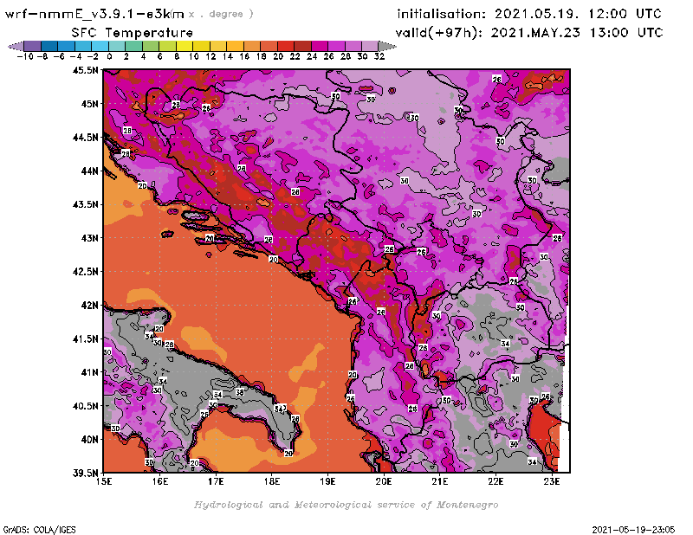The width and height of the screenshot is (693, 535).
Task: Click the pointed swatch below -10
Action: pos(16,46)
